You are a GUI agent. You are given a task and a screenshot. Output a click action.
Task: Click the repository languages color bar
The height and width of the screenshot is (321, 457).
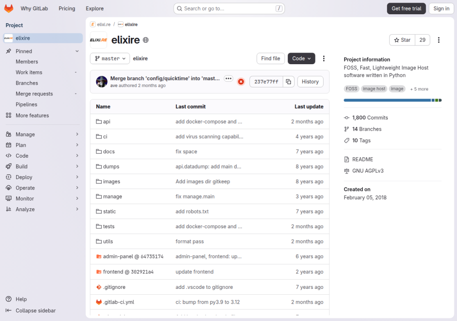[393, 100]
